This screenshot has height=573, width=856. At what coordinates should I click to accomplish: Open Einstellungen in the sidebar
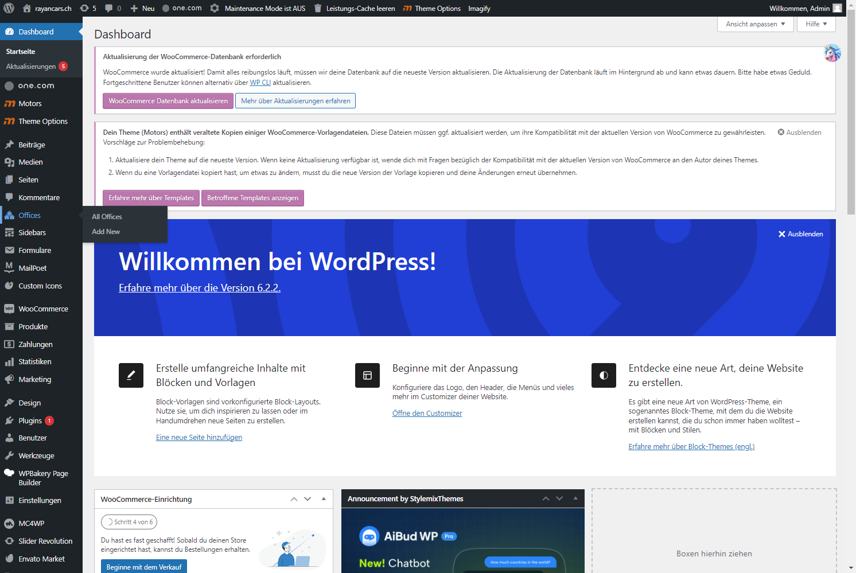(40, 500)
